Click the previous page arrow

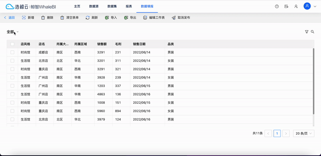268,133
